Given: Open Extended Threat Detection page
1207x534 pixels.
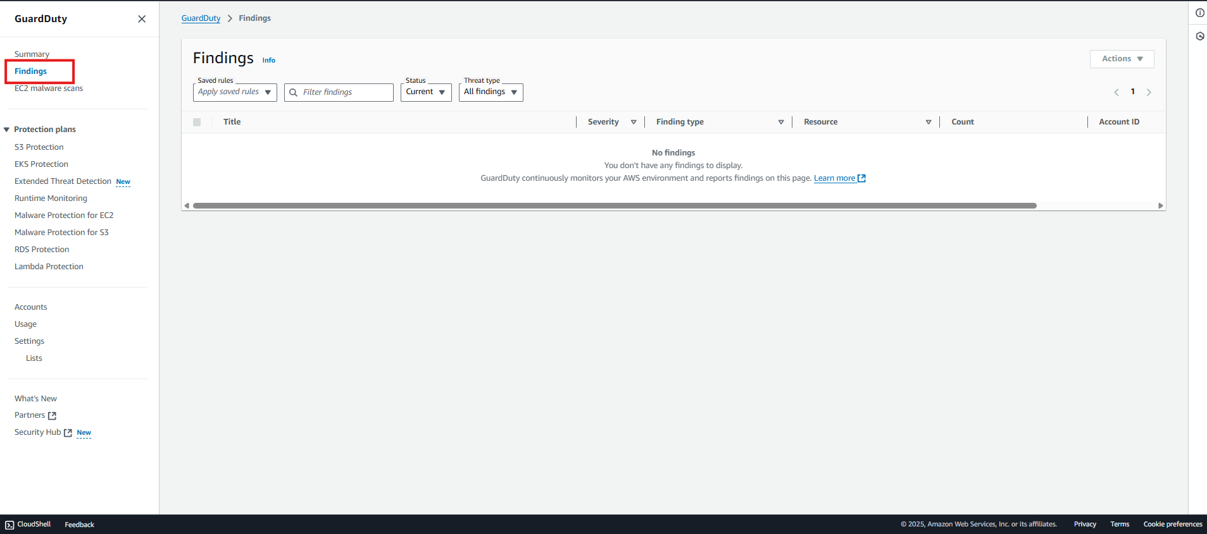Looking at the screenshot, I should tap(63, 181).
